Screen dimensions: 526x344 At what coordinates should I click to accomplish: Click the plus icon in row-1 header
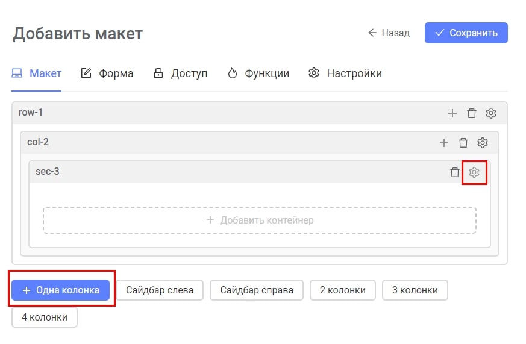click(x=452, y=113)
